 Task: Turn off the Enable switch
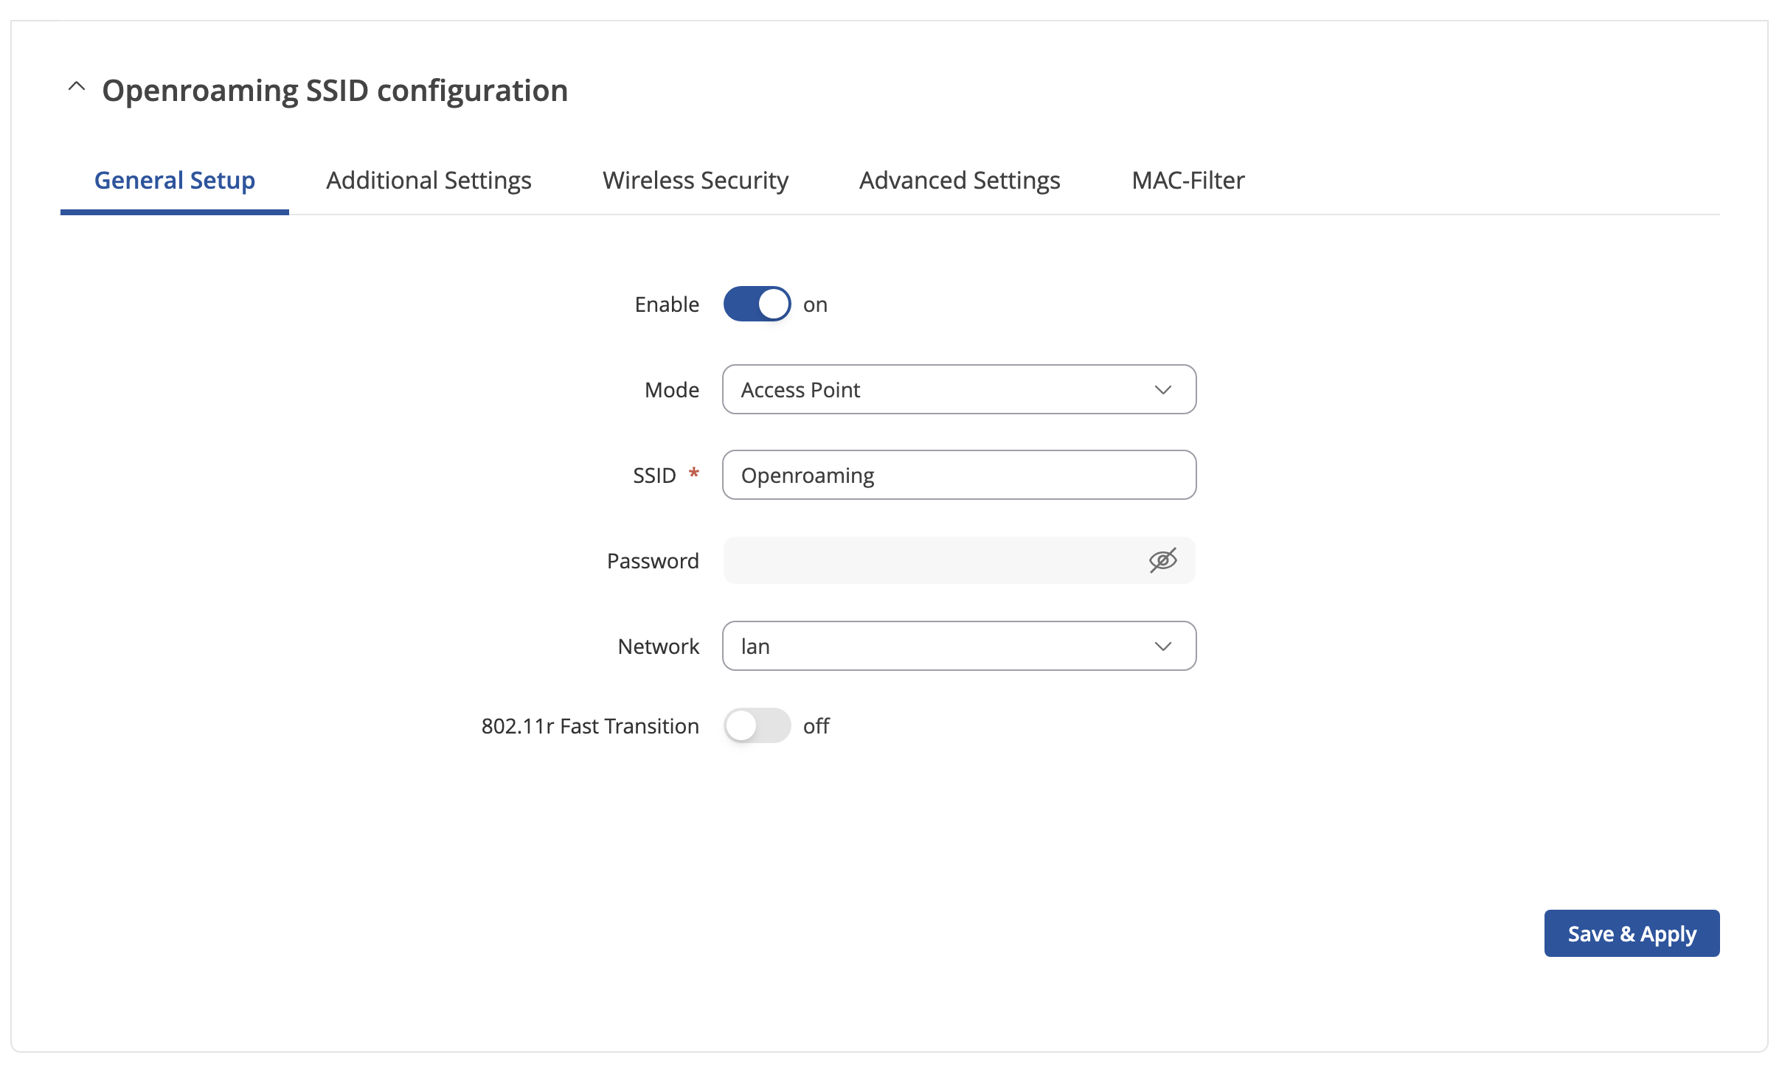click(x=757, y=304)
